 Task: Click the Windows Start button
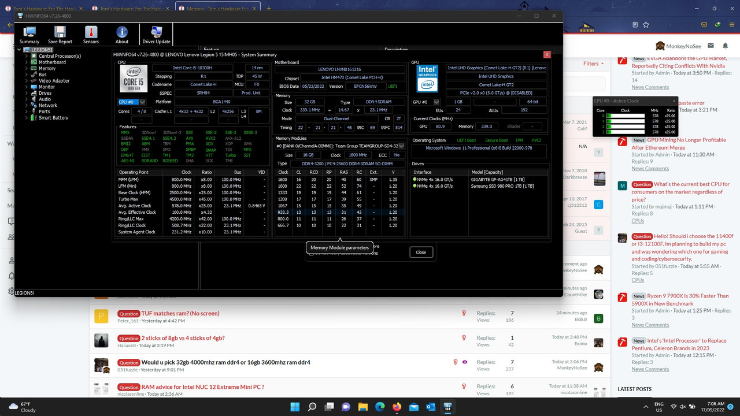click(295, 407)
